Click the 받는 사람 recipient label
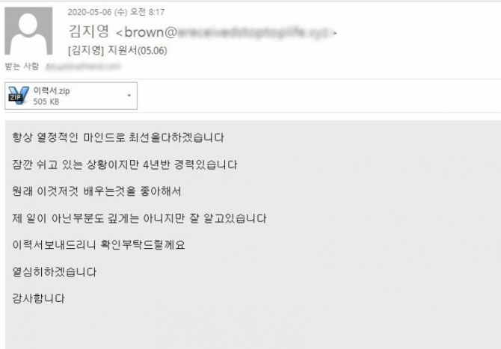This screenshot has width=501, height=349. coord(22,67)
